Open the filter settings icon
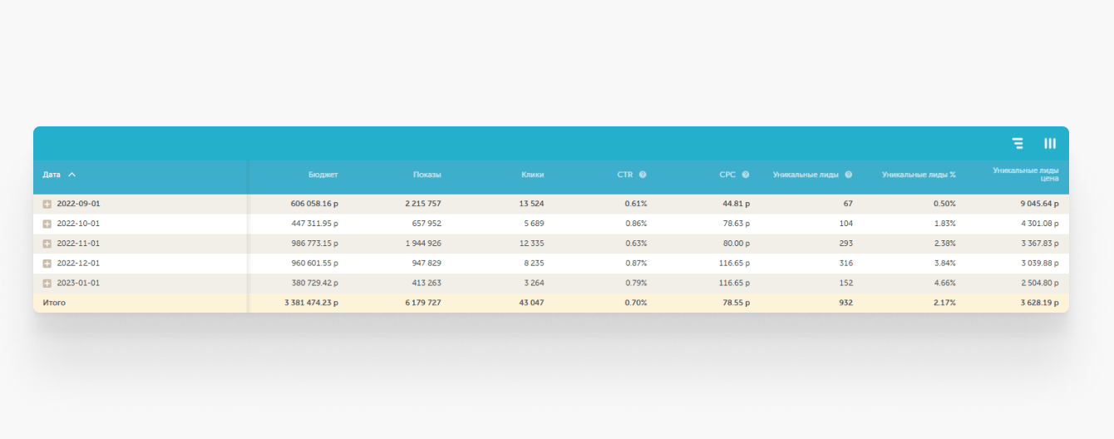 pyautogui.click(x=1018, y=143)
